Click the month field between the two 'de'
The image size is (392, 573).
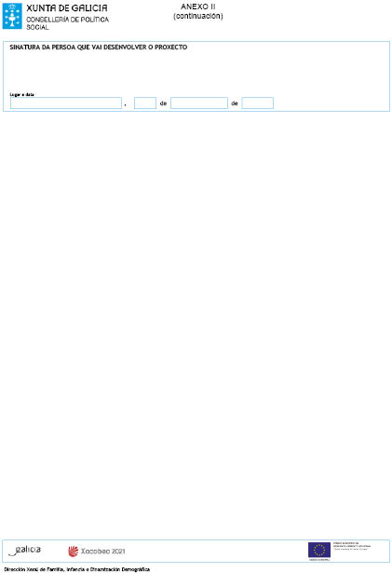coord(199,103)
